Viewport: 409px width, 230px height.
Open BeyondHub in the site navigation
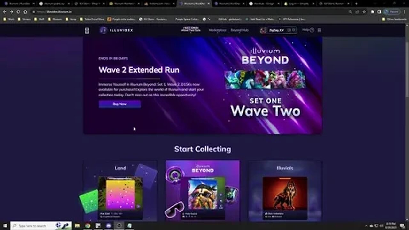click(x=240, y=30)
